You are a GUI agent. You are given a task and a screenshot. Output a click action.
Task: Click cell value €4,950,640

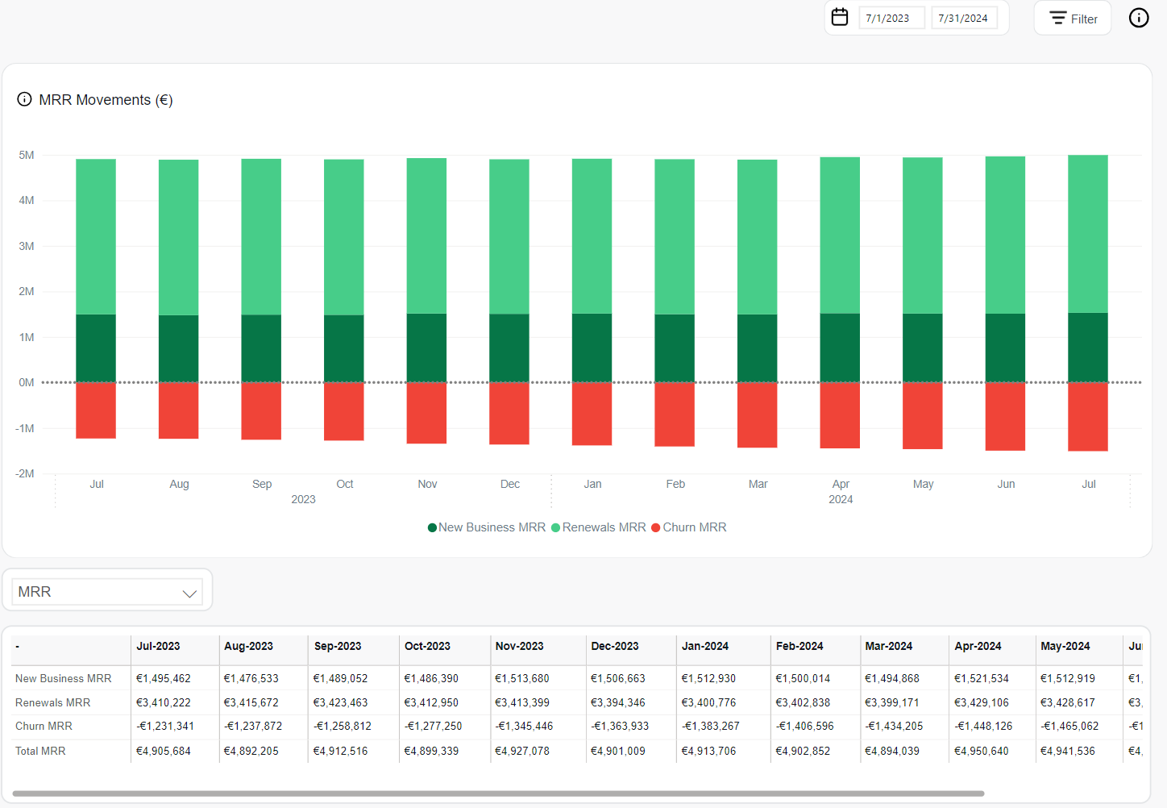click(981, 751)
